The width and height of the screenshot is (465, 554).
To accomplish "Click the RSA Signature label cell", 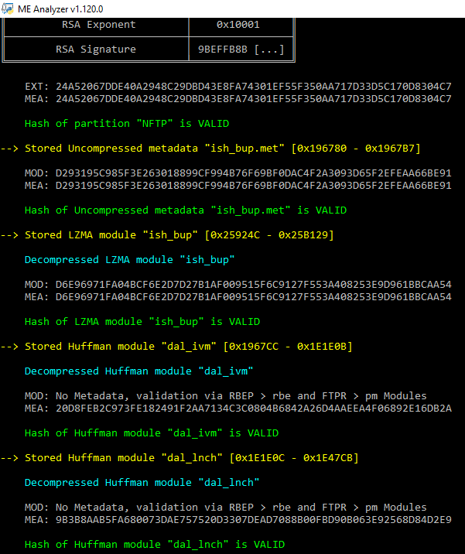I will tap(96, 49).
